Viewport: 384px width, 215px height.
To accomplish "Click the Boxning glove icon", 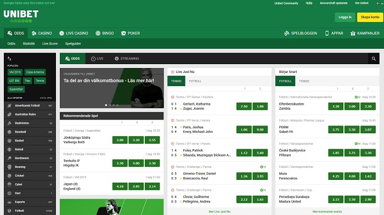I will [x=9, y=167].
